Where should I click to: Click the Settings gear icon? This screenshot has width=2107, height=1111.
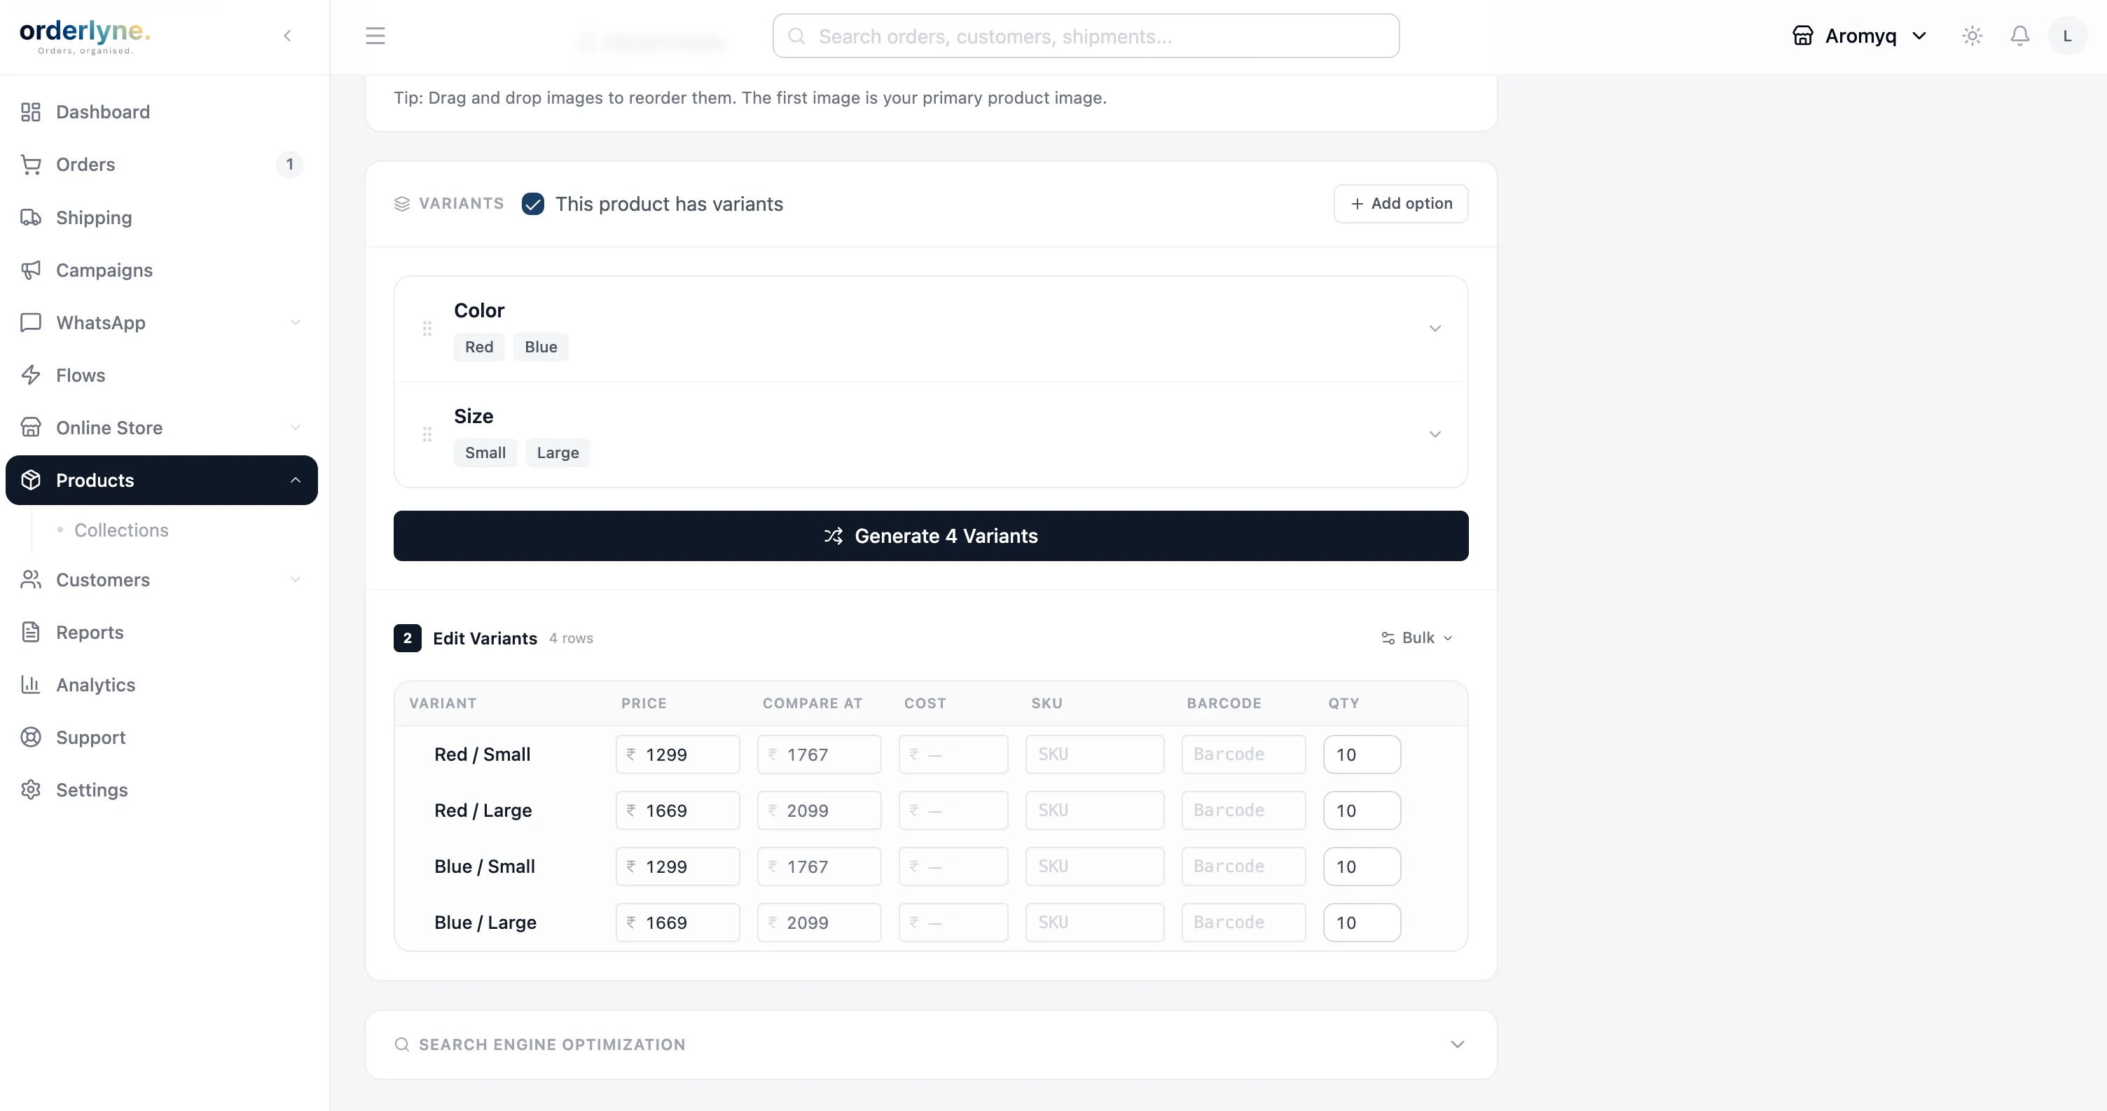coord(31,789)
